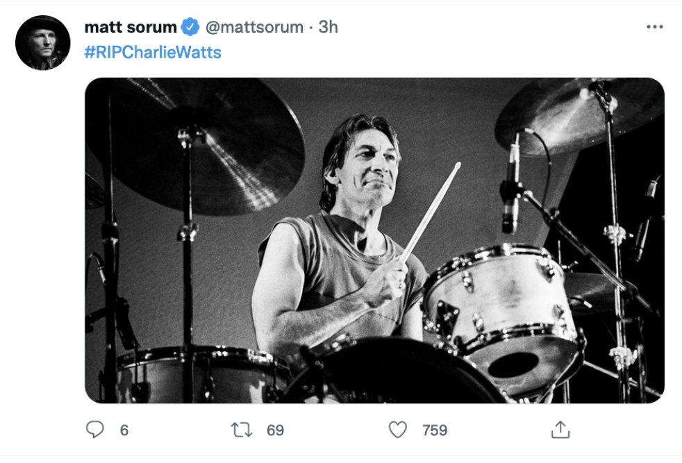Click the 759 likes count
The height and width of the screenshot is (463, 682).
click(x=435, y=430)
